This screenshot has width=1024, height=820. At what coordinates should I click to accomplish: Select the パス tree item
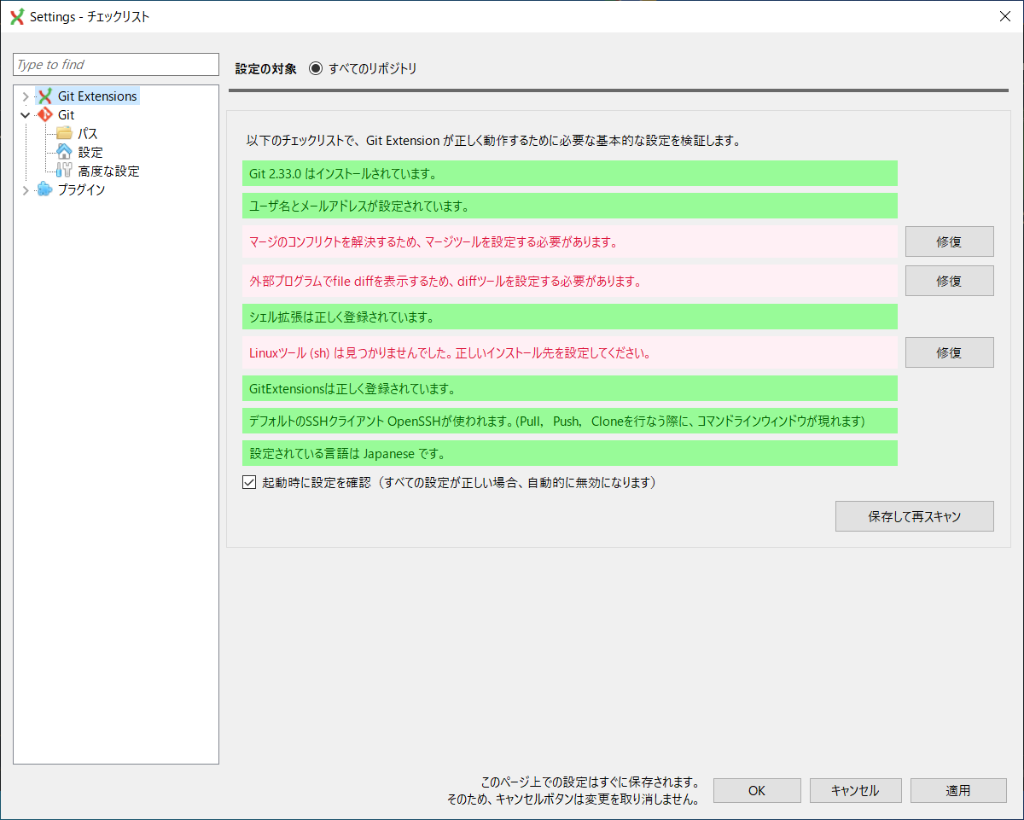click(88, 134)
